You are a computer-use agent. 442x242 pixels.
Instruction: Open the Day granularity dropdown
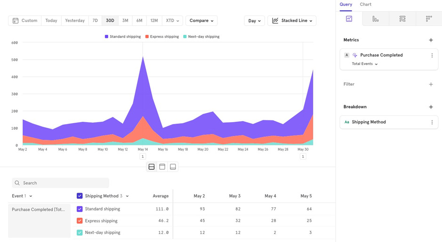click(254, 21)
